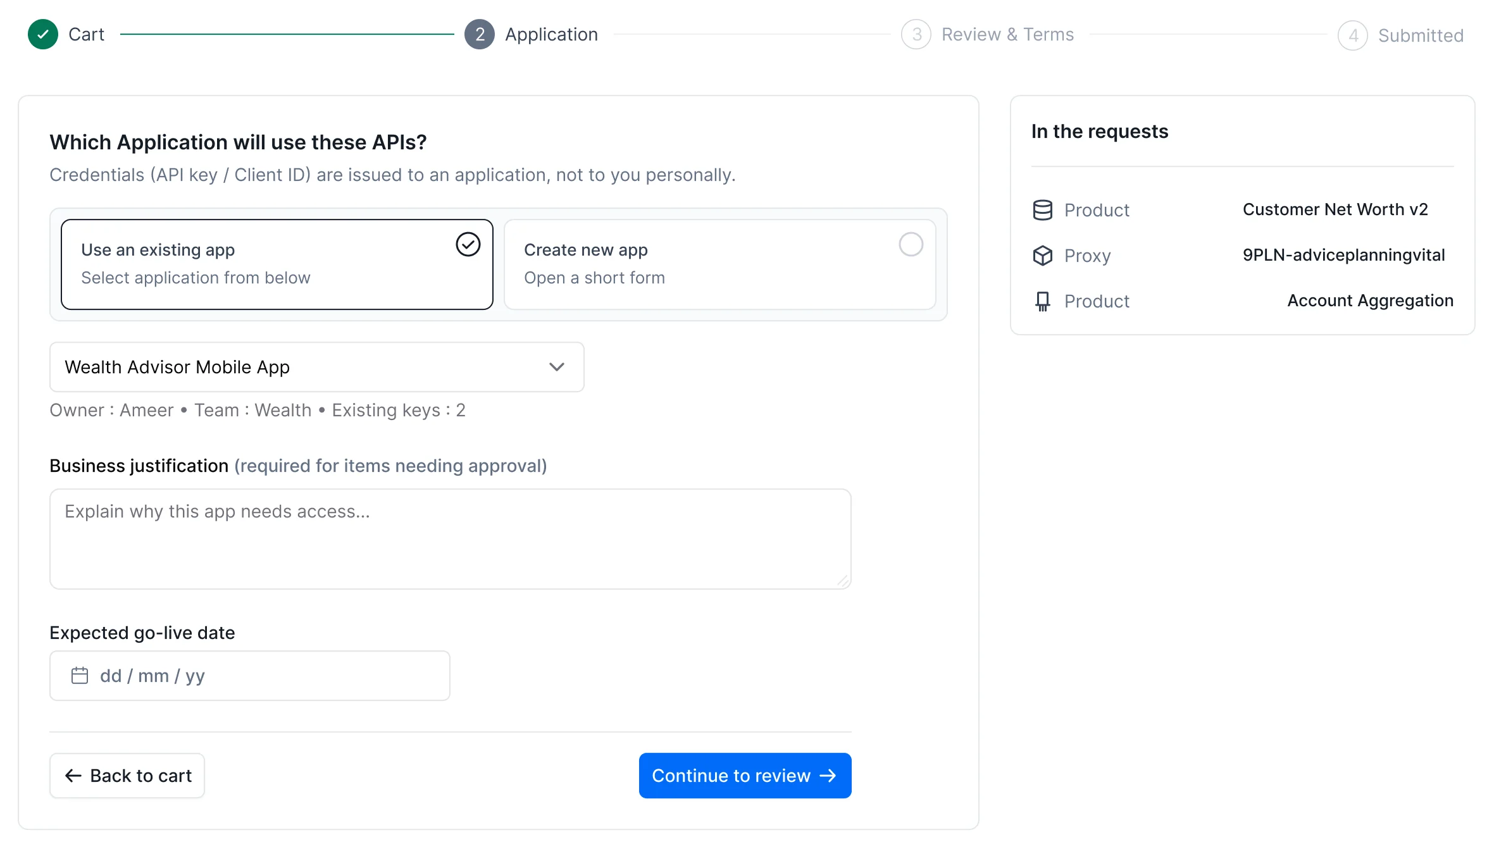Click the step 3 circle icon
Viewport: 1506px width, 854px height.
click(x=916, y=34)
